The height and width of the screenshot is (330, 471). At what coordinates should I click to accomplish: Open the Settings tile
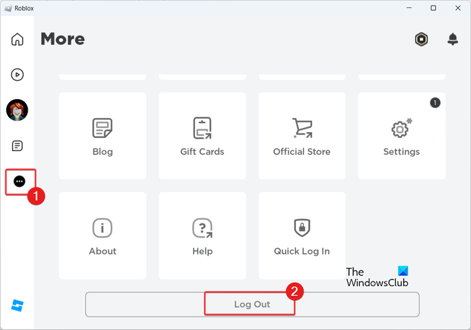click(x=402, y=136)
